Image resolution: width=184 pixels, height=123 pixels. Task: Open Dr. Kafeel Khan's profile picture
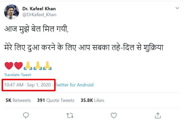(12, 12)
